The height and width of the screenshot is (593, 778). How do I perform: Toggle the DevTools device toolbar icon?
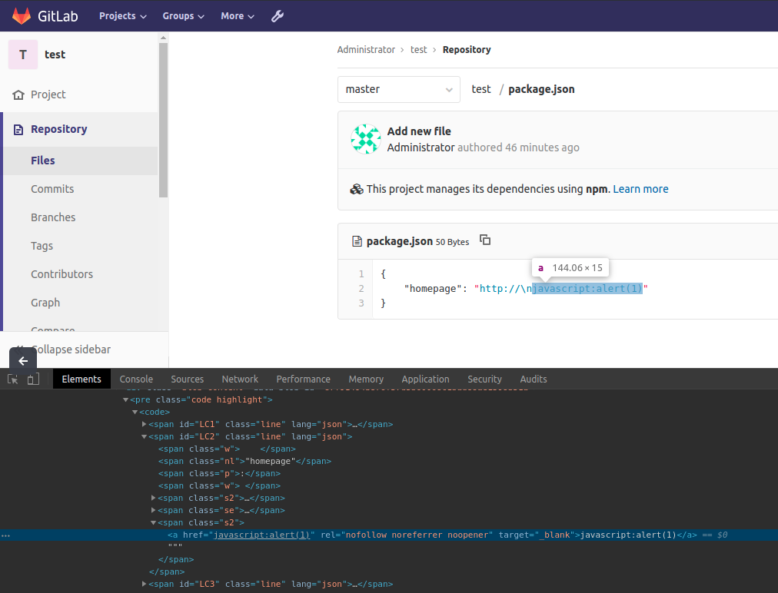tap(32, 379)
